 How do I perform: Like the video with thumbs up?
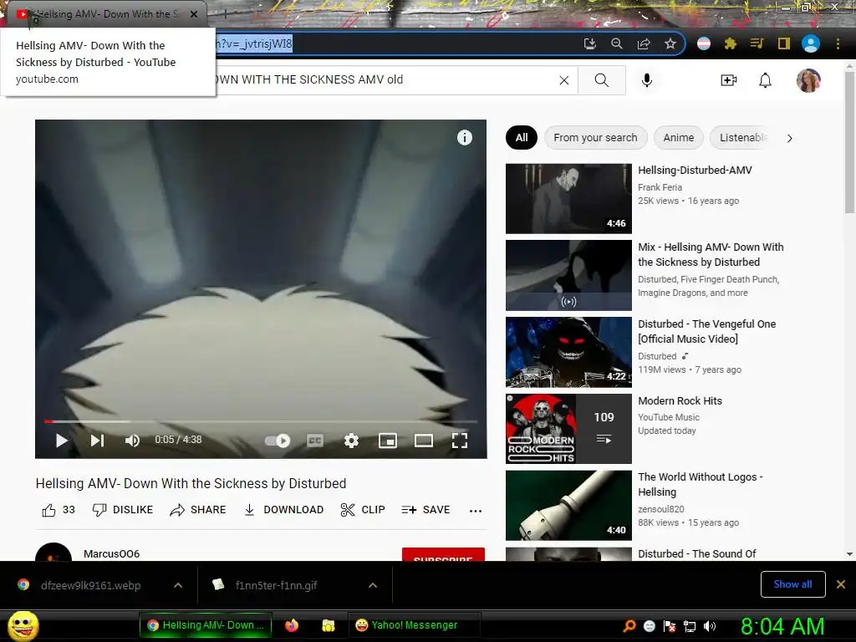tap(58, 510)
